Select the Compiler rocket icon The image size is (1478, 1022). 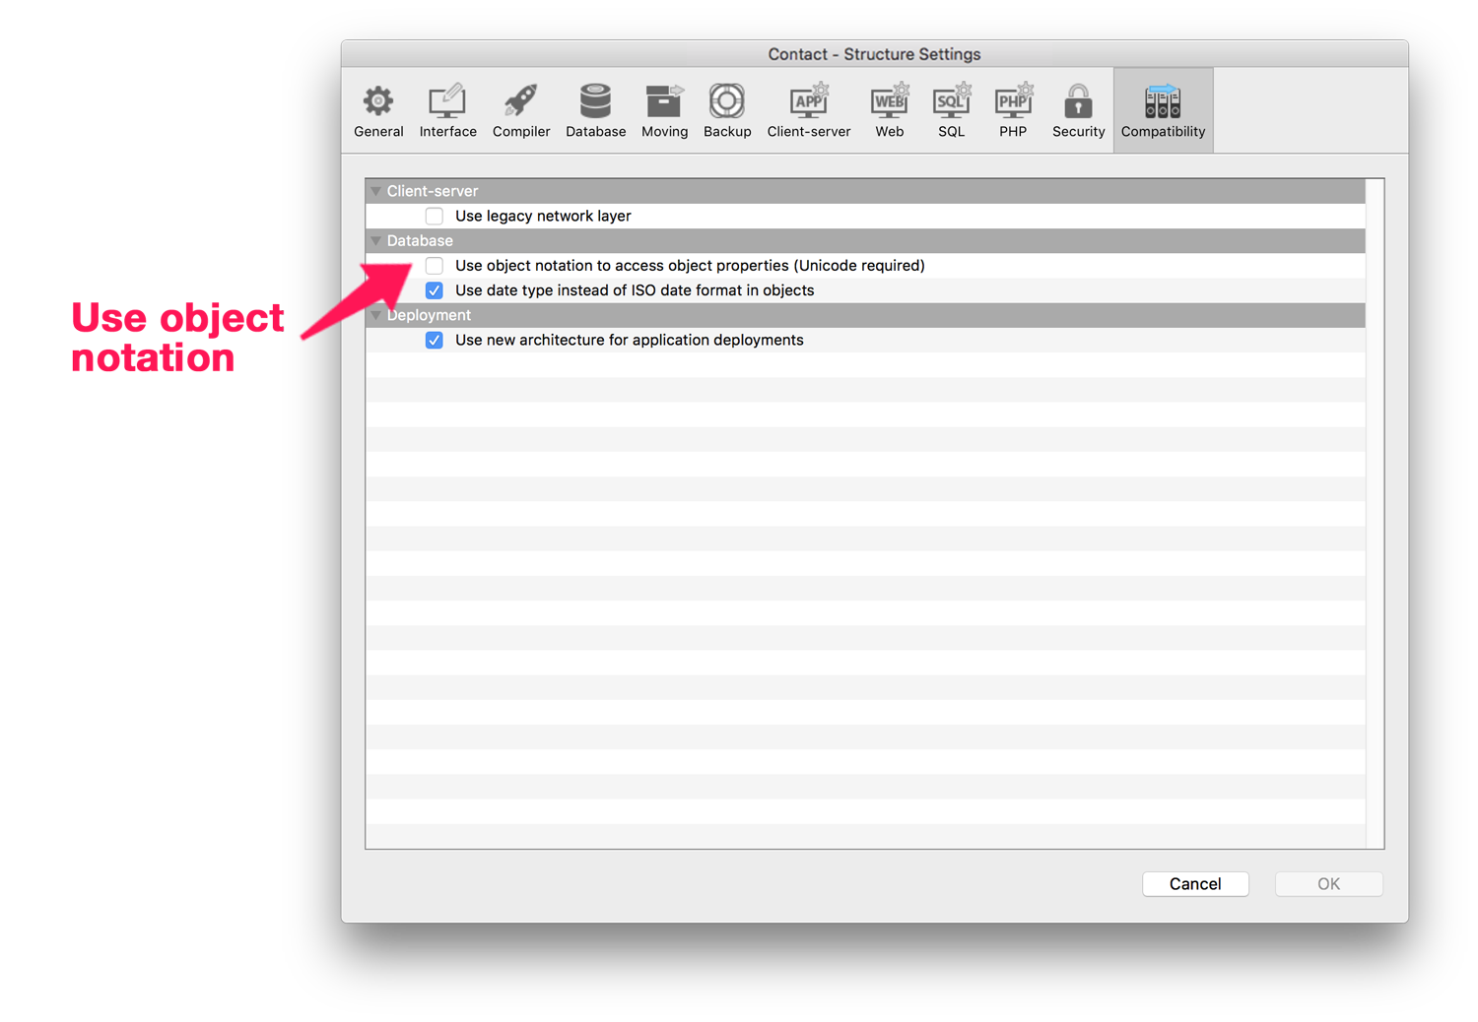click(520, 101)
